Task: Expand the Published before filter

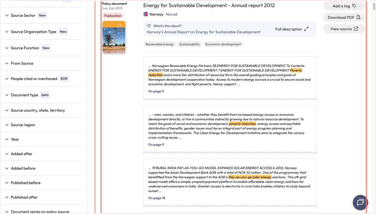Action: (42, 183)
